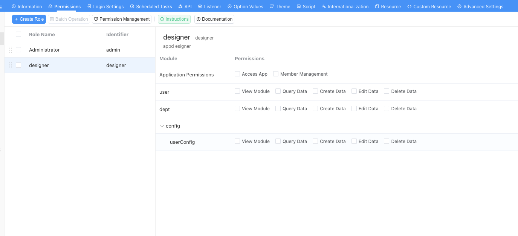Viewport: 518px width, 236px height.
Task: Toggle the select-all roles header checkbox
Action: pyautogui.click(x=18, y=34)
